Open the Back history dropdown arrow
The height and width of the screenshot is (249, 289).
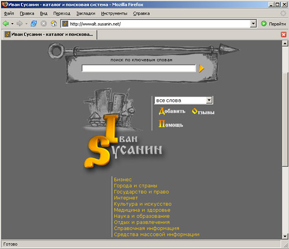pos(12,24)
